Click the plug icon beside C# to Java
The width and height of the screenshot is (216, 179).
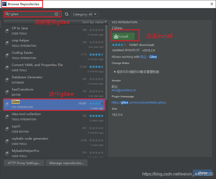click(7, 31)
